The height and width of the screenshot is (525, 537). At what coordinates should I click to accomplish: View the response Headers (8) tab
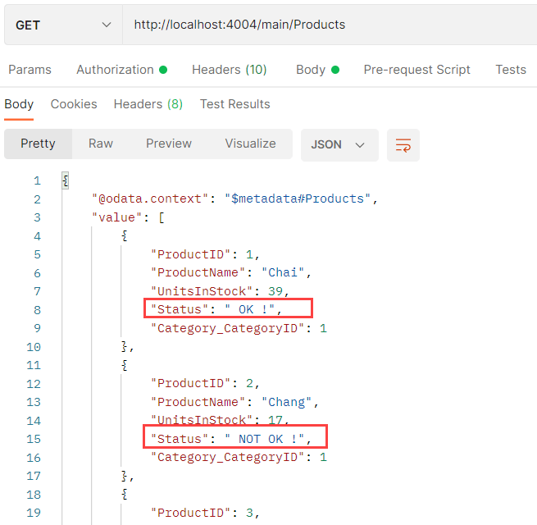(x=148, y=104)
